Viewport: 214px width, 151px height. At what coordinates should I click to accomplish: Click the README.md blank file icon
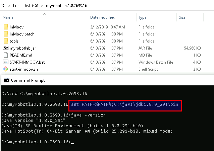6,55
